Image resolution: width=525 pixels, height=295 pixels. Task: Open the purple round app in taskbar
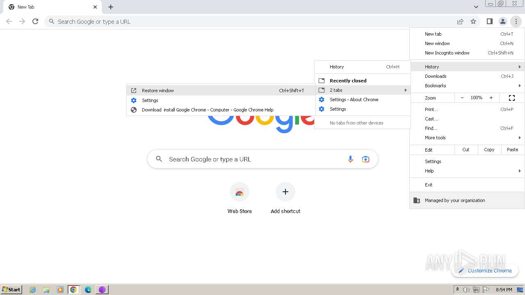tap(102, 290)
